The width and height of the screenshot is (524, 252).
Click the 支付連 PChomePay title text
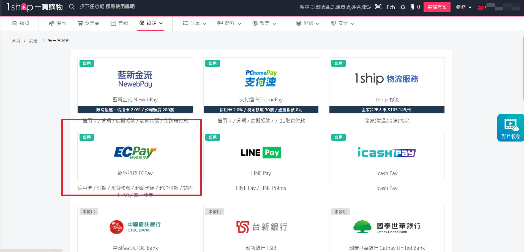[261, 99]
